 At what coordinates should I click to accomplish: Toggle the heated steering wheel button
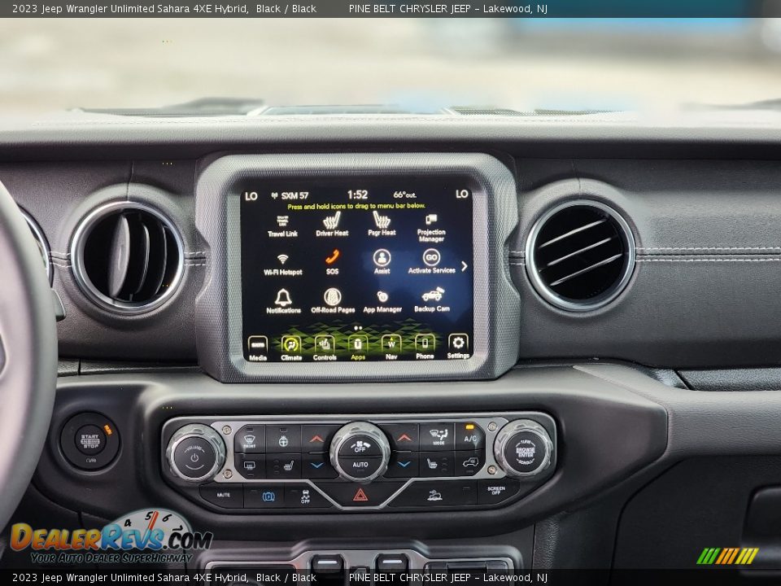tap(283, 440)
